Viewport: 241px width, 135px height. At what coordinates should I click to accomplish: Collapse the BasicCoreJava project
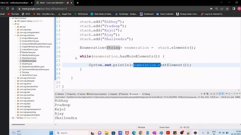point(11,18)
